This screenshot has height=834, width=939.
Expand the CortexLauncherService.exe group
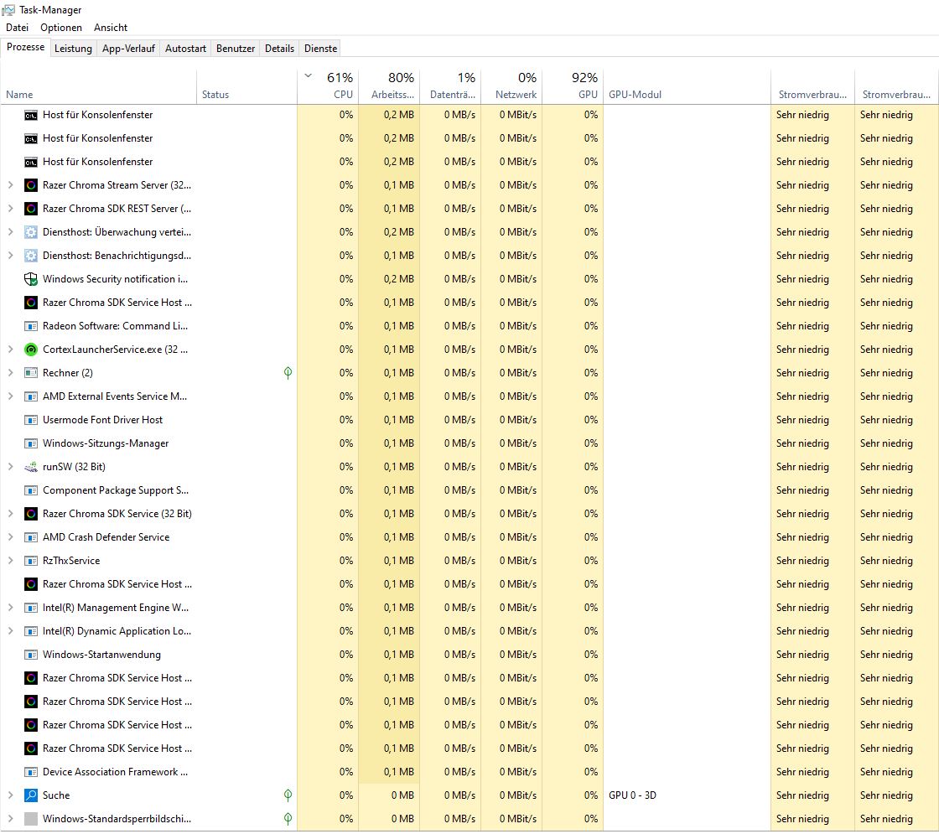10,350
